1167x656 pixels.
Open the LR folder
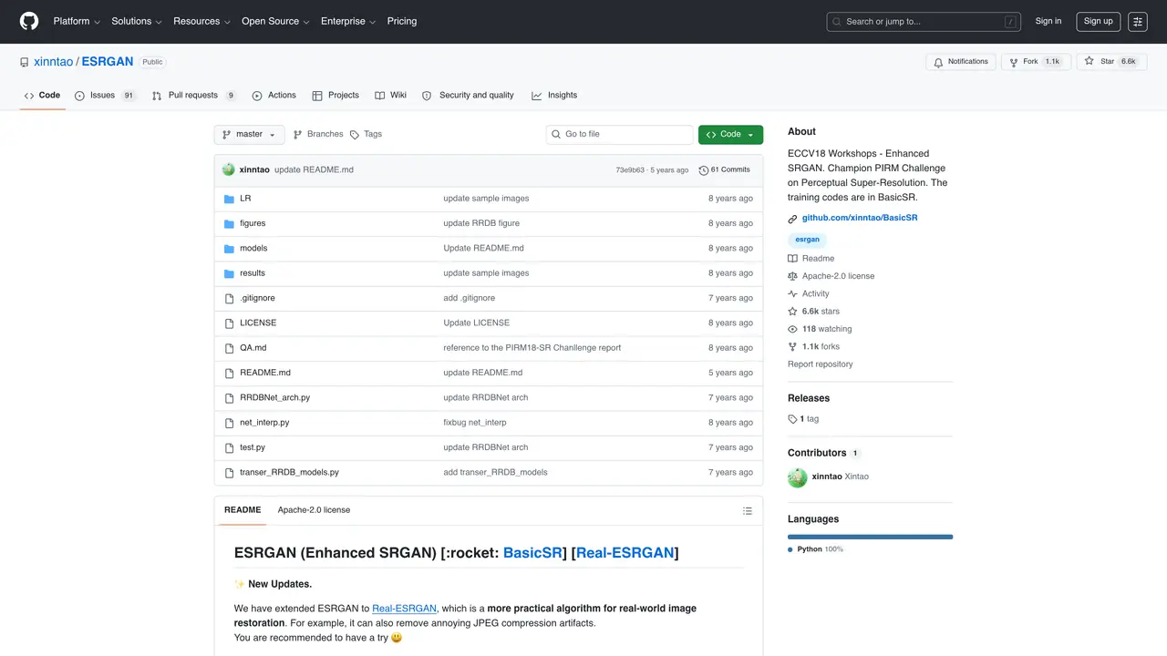coord(245,199)
